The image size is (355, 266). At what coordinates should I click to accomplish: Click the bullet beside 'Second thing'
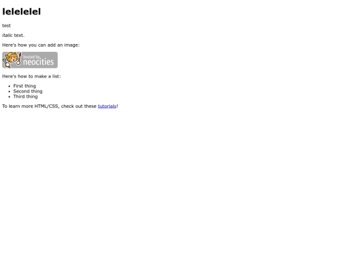pyautogui.click(x=9, y=91)
